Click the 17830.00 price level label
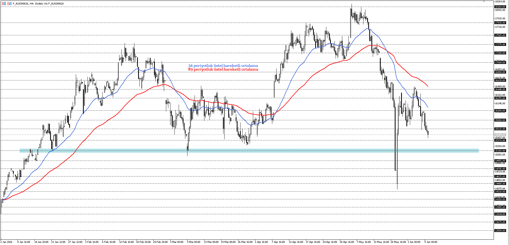 click(500, 23)
